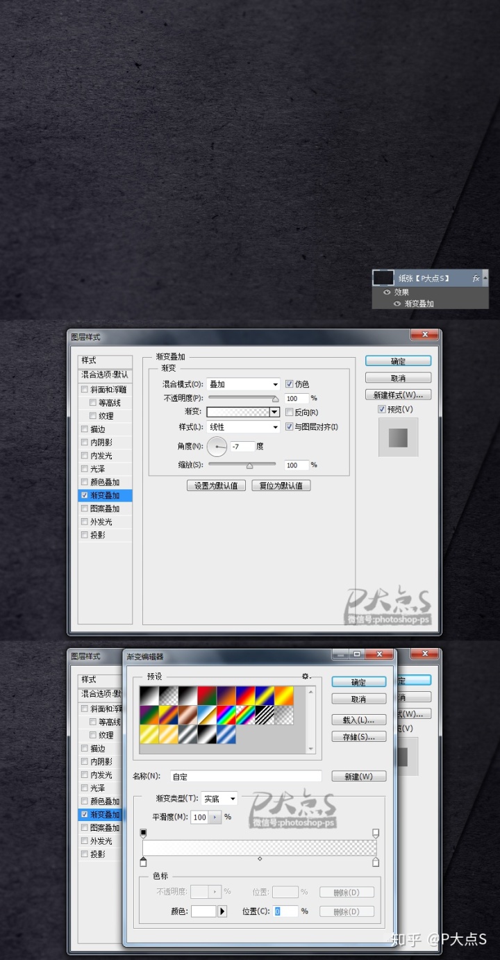Screen dimensions: 500x960
Task: Open the 样式 dropdown showing 线性
Action: coord(243,427)
